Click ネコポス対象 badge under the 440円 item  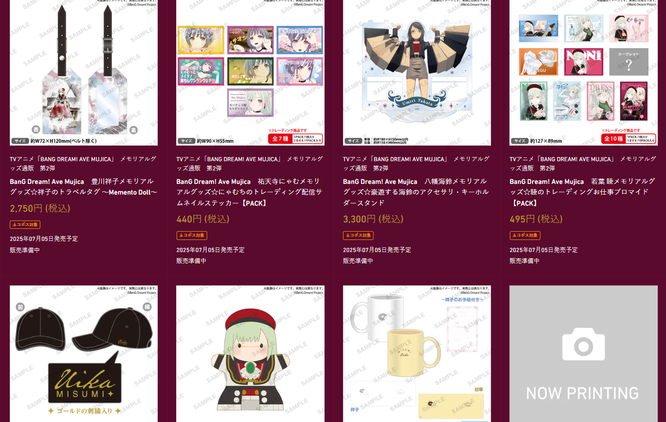click(x=191, y=235)
